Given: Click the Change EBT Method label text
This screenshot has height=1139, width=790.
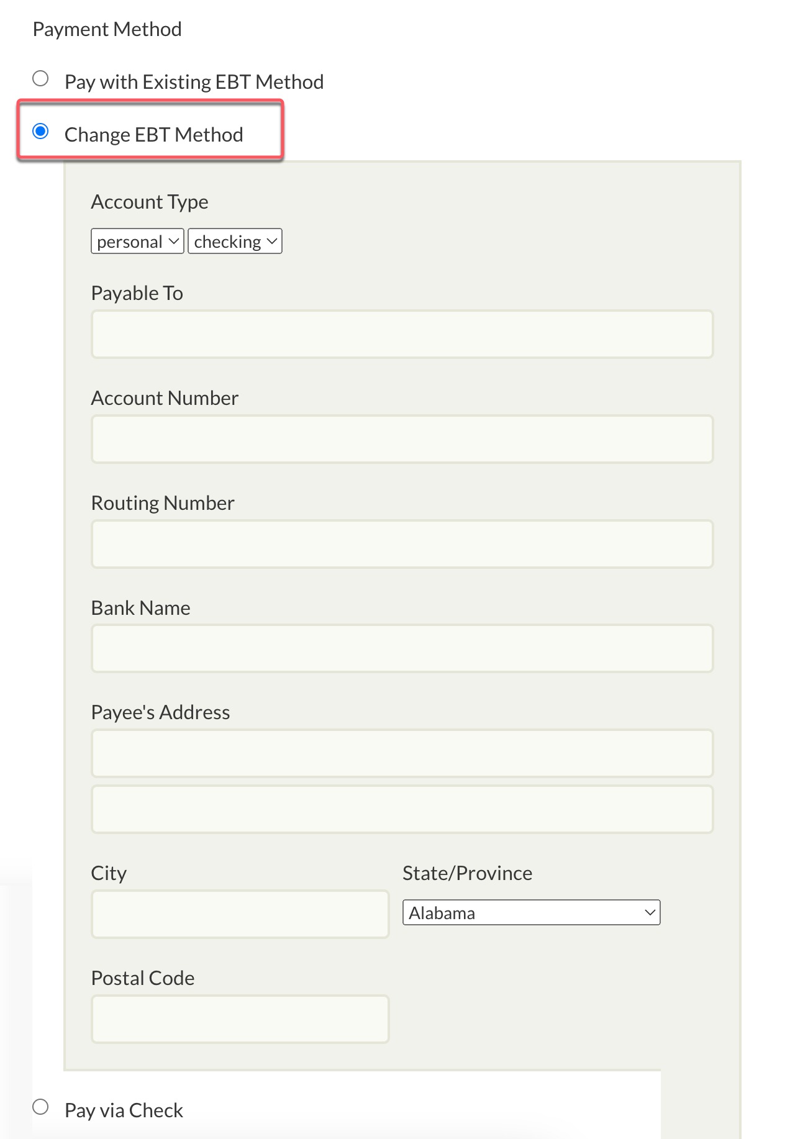Looking at the screenshot, I should coord(154,135).
